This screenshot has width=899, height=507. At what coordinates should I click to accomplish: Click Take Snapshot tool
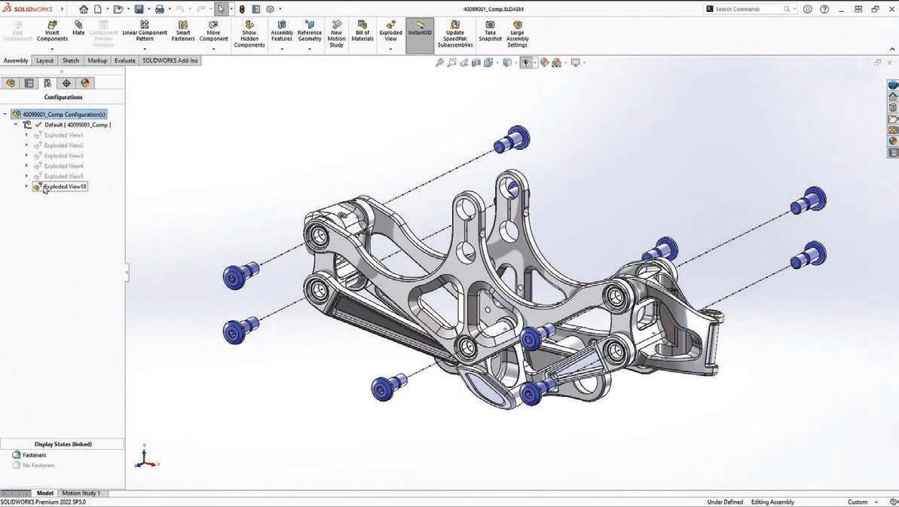(491, 31)
